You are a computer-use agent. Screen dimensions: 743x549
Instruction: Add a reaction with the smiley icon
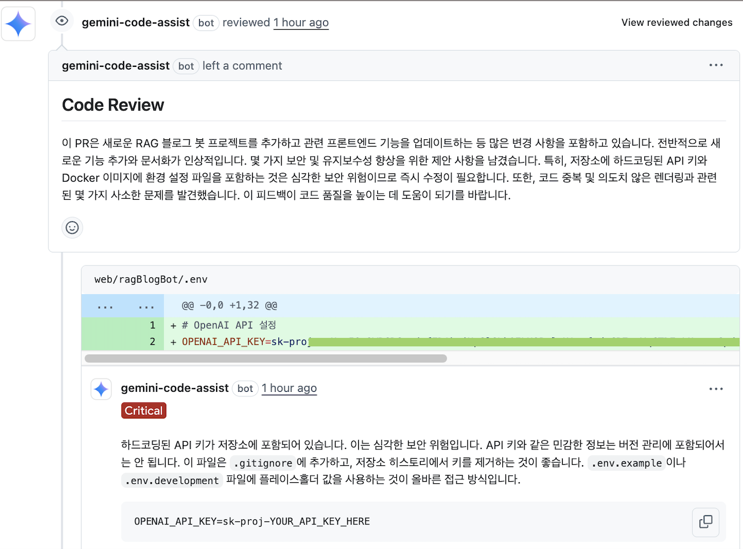tap(72, 227)
